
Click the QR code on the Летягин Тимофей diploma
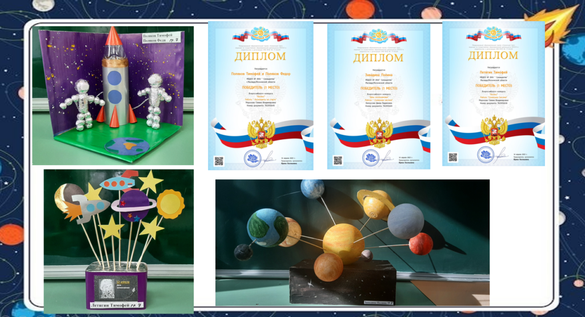coord(452,157)
